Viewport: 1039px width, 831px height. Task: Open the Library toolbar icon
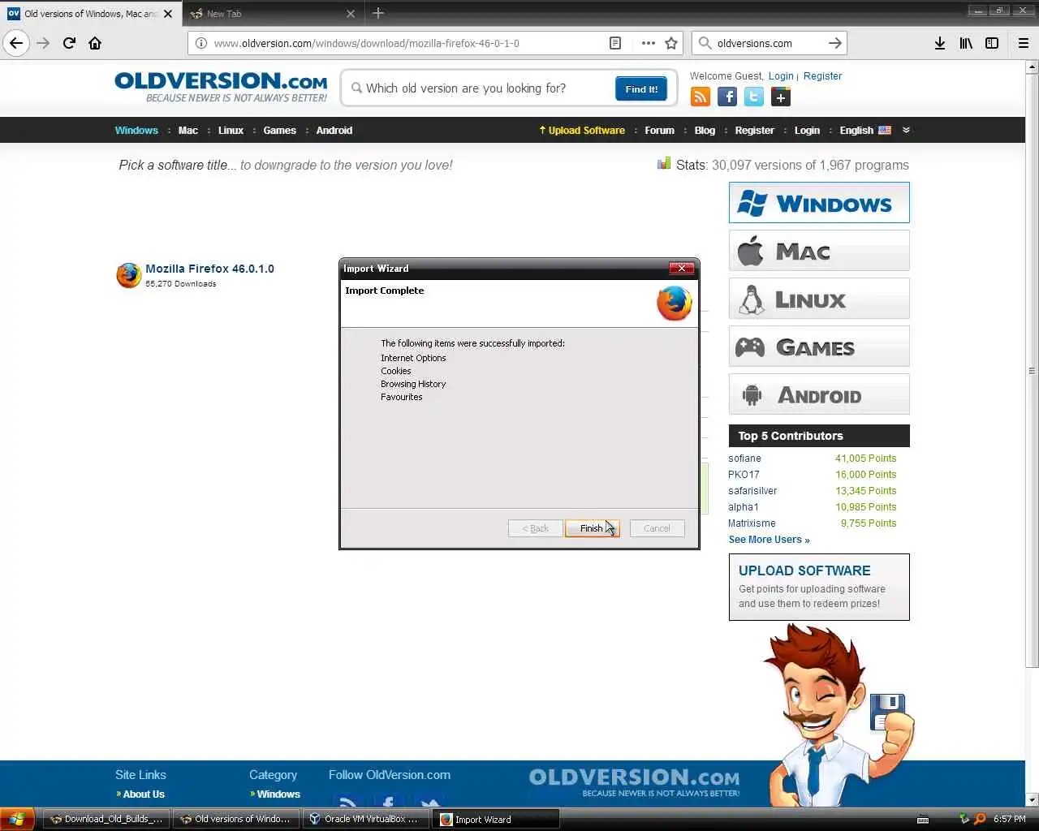[x=966, y=43]
